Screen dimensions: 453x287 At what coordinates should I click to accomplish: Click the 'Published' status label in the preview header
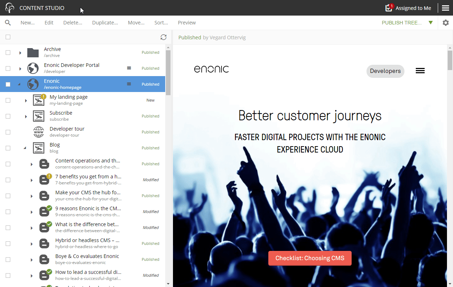(x=190, y=38)
